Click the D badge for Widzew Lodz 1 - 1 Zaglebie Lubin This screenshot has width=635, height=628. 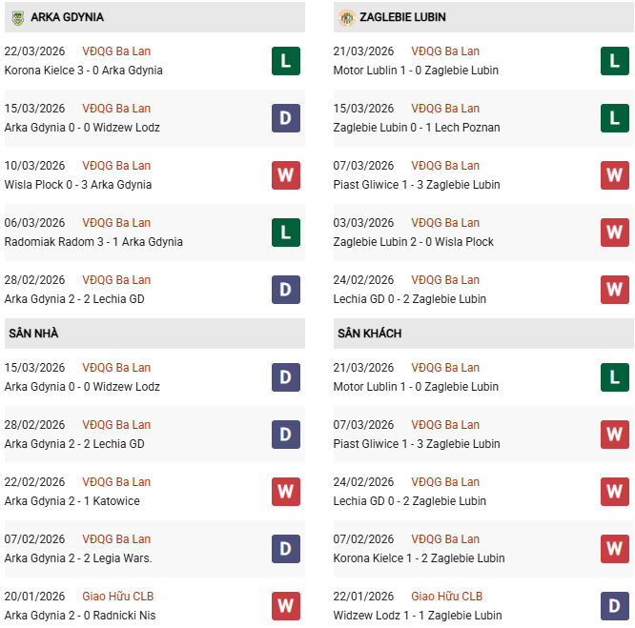tap(614, 606)
